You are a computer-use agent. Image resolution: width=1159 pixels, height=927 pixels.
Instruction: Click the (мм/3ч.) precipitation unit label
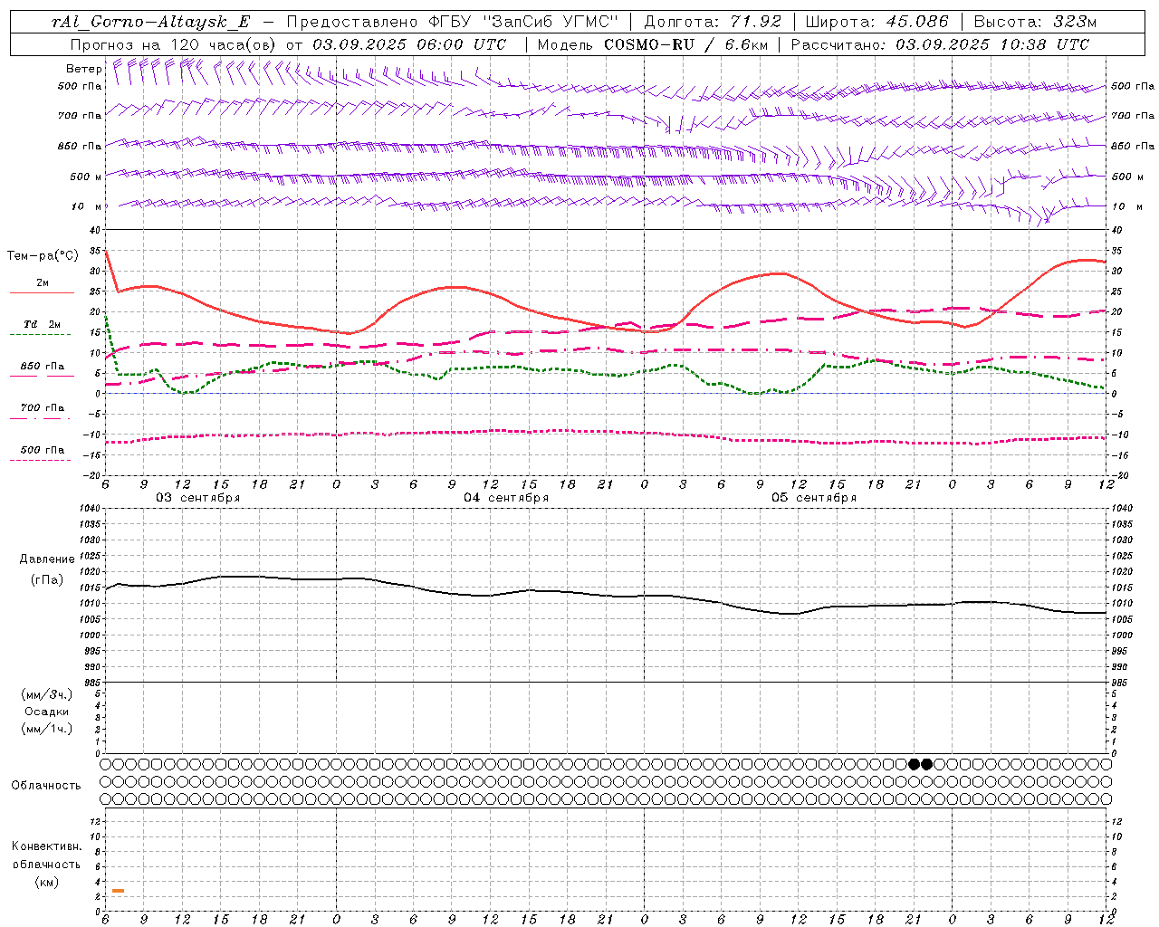click(47, 694)
